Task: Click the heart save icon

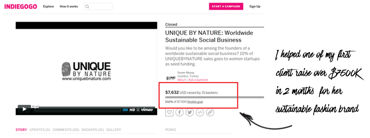Action: (169, 112)
